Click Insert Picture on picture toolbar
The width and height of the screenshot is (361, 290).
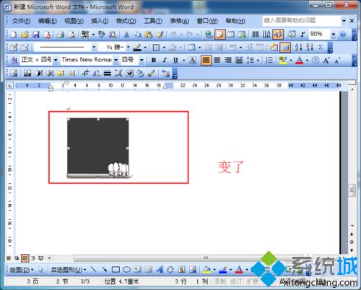pos(14,73)
